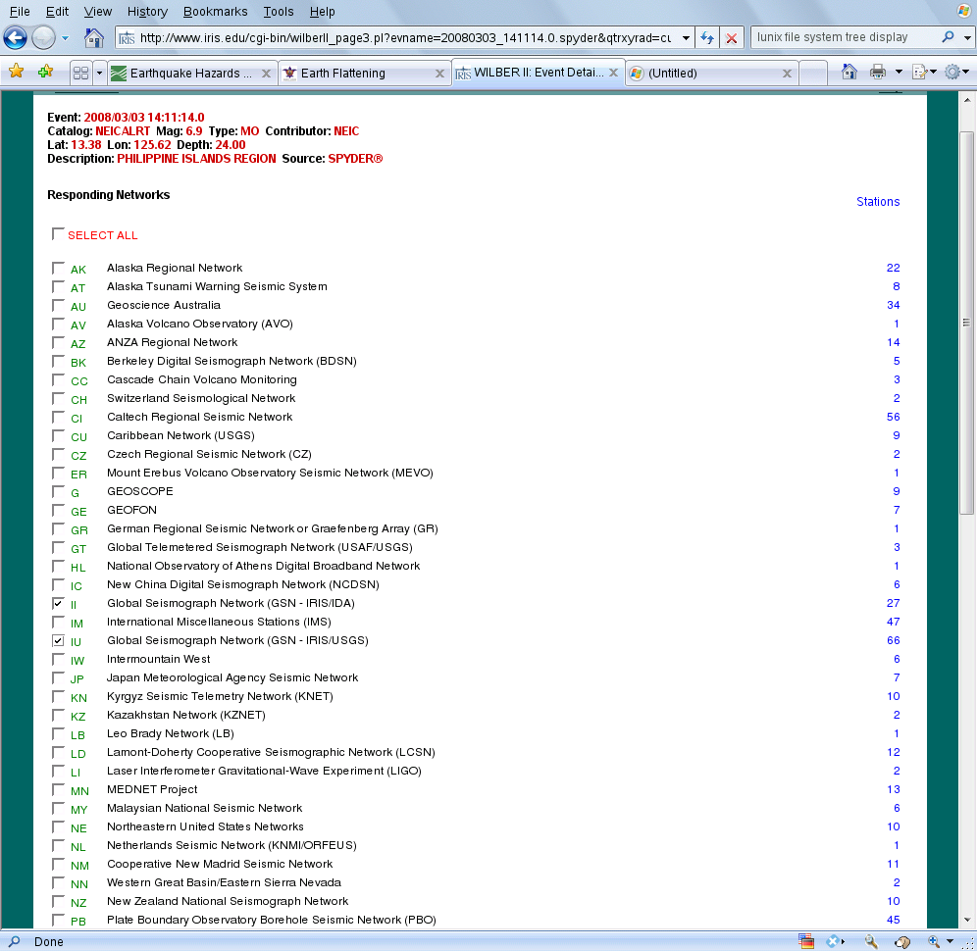Open the 66 stations link for IU

click(x=893, y=640)
